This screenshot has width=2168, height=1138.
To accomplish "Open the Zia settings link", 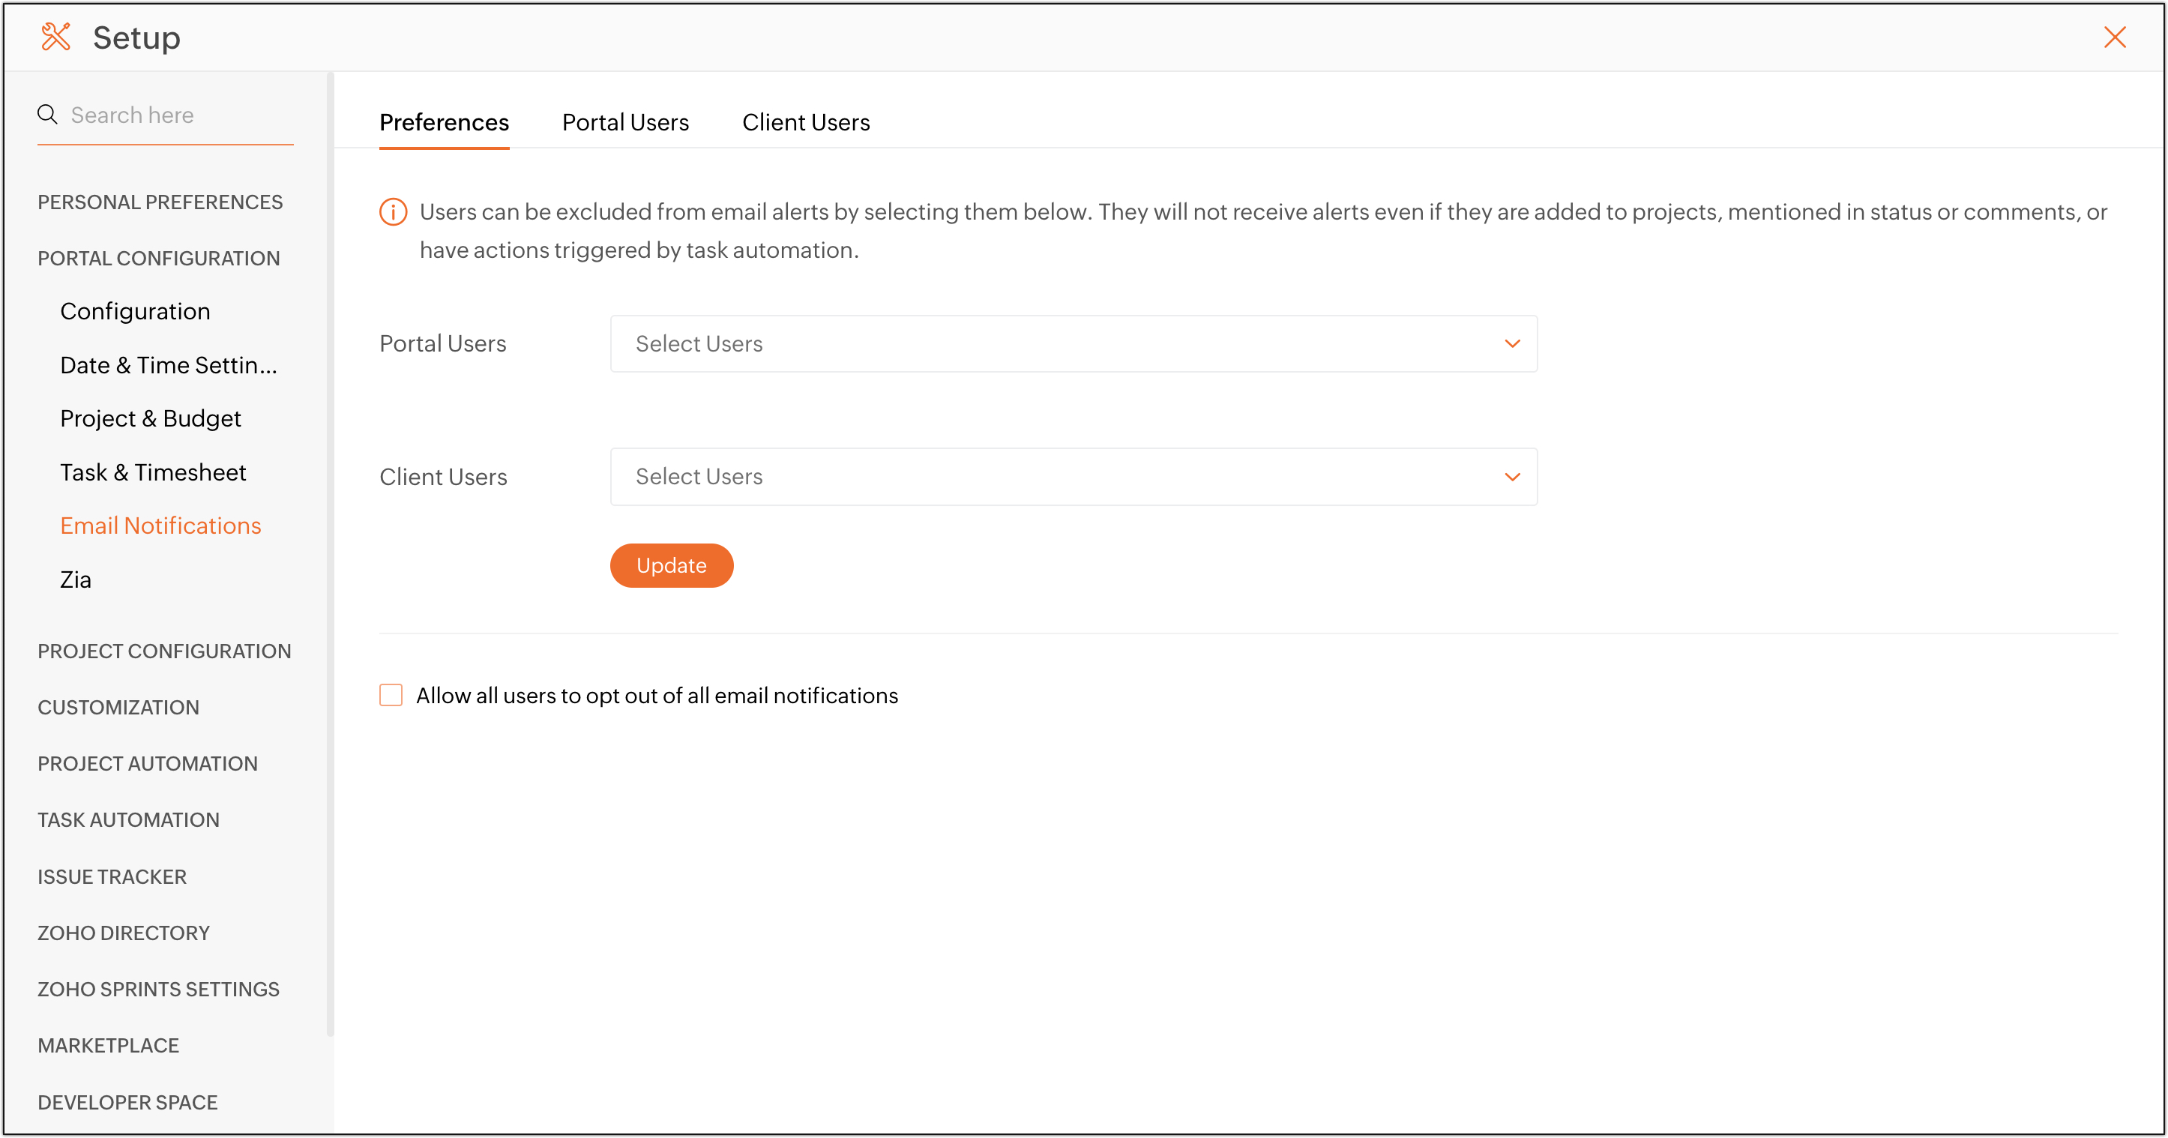I will pyautogui.click(x=75, y=579).
